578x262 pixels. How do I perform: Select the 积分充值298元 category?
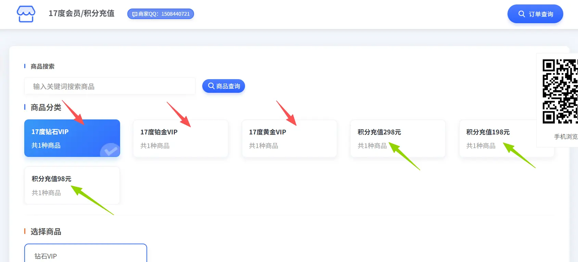(398, 139)
